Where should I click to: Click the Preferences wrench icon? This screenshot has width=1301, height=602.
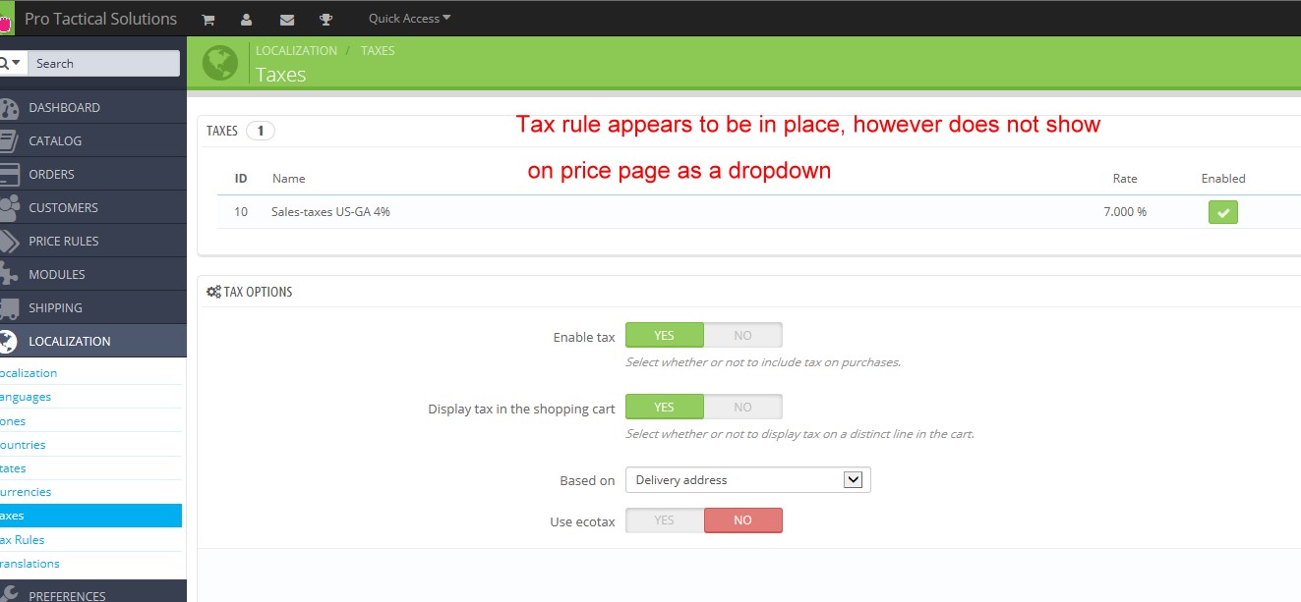pyautogui.click(x=9, y=593)
